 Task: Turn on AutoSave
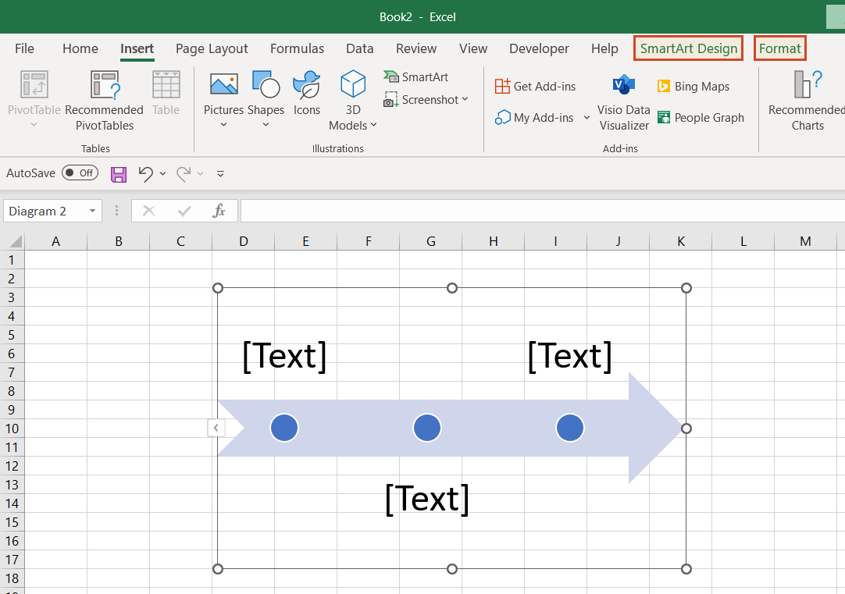[x=80, y=173]
